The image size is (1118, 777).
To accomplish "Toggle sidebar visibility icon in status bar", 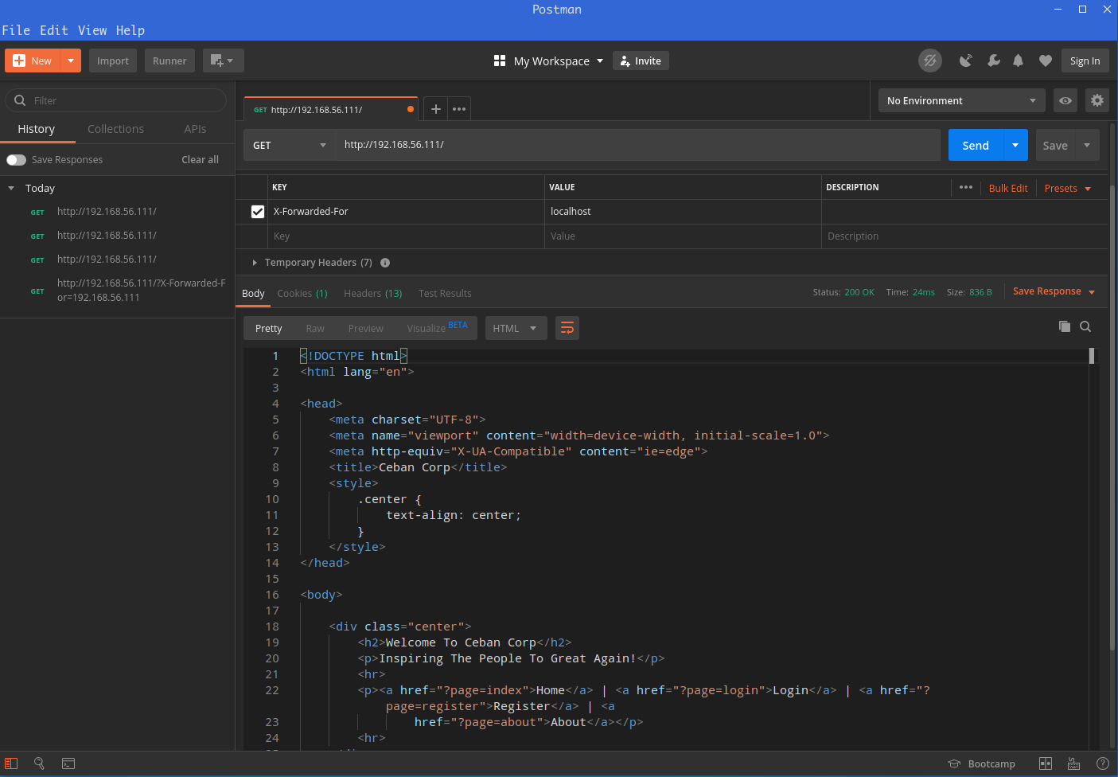I will click(11, 763).
